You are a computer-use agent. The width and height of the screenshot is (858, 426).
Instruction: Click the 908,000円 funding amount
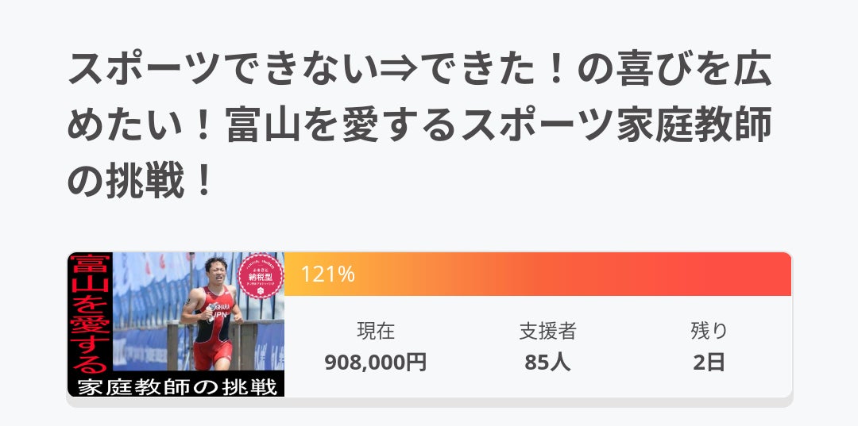click(376, 363)
